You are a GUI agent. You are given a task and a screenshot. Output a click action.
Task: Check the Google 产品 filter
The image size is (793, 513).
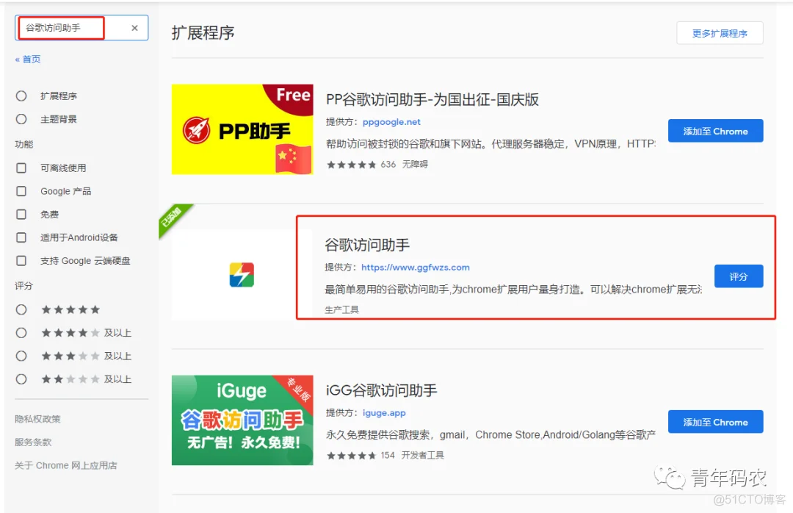tap(21, 191)
